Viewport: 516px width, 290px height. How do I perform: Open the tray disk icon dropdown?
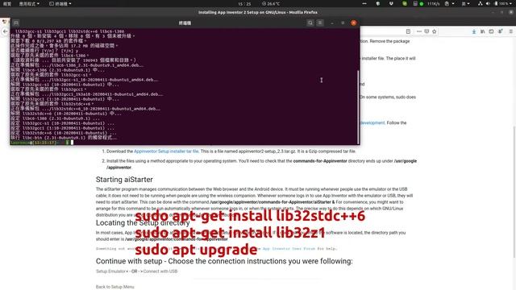(x=449, y=3)
